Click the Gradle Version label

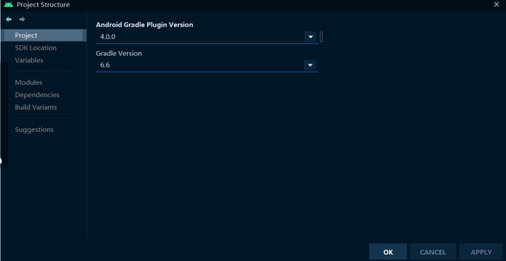coord(119,53)
